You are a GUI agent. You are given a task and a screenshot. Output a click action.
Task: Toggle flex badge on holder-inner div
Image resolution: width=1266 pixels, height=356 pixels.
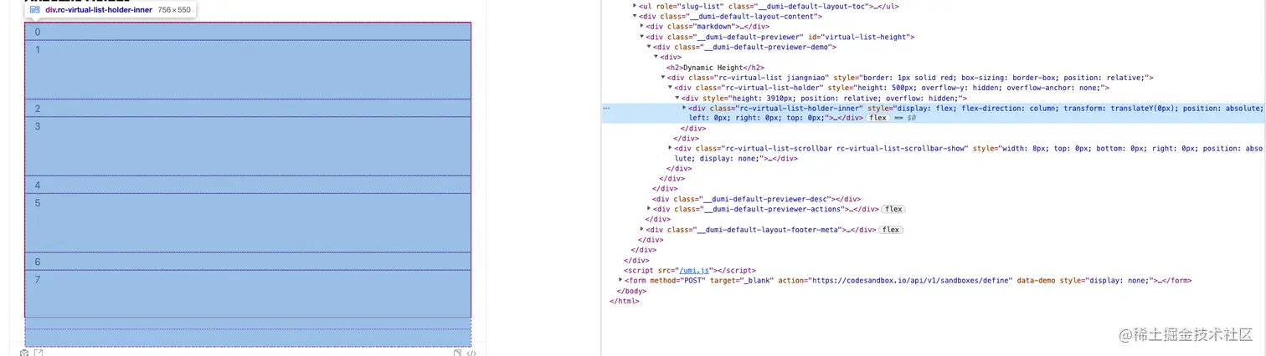[877, 118]
